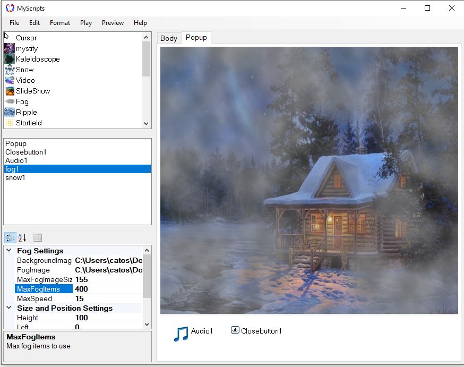Click the property grid scrollbar thumb

click(147, 276)
